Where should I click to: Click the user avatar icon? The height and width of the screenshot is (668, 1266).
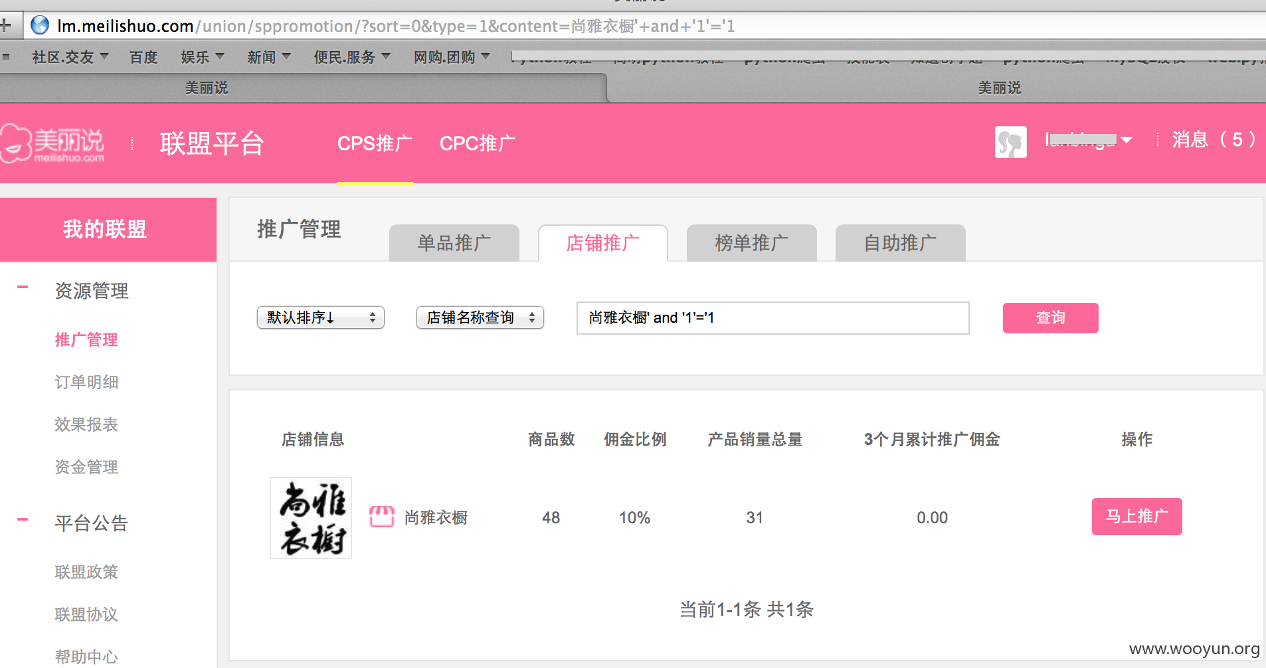[x=1010, y=142]
